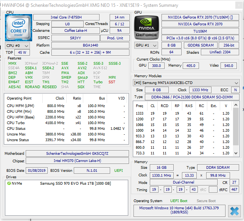Viewport: 244px width, 221px height.
Task: Click the TU106M GPU codename field
Action: point(200,31)
